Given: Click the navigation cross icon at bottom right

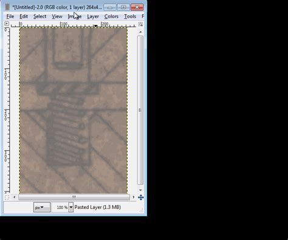Looking at the screenshot, I should (141, 197).
